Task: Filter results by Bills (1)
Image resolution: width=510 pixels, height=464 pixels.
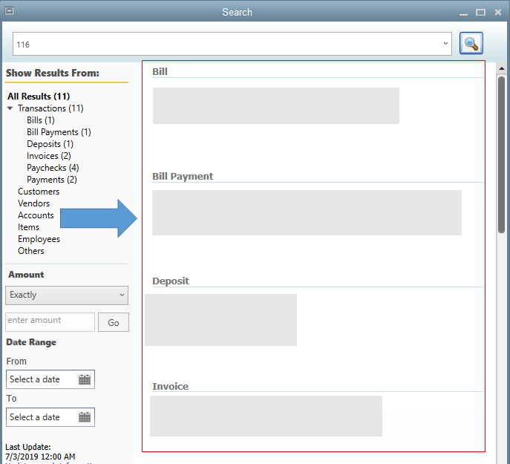Action: click(41, 120)
